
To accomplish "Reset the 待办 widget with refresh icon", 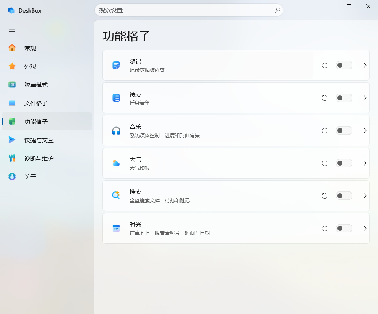I will (325, 98).
